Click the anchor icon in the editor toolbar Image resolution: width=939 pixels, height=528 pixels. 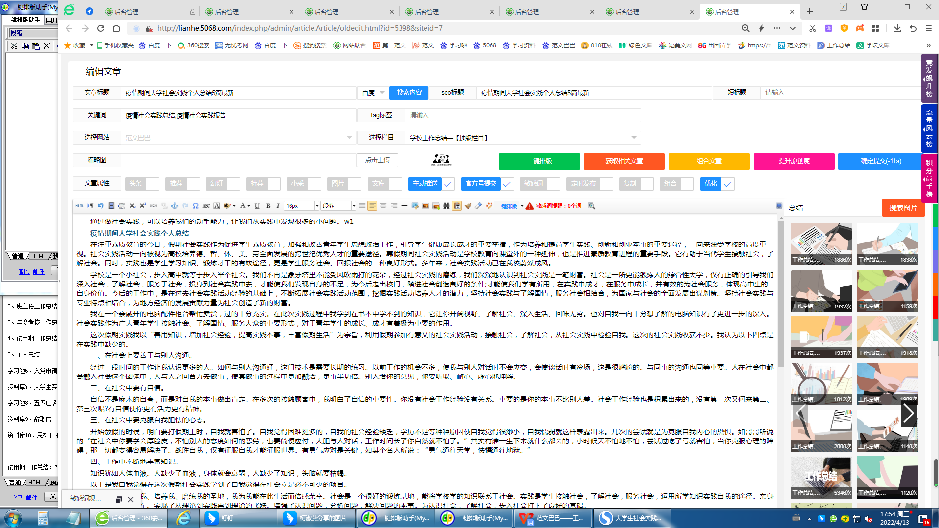(175, 206)
